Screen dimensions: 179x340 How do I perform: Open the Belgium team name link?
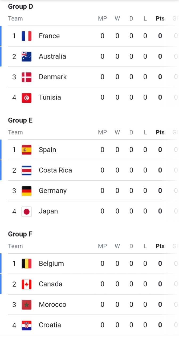(x=51, y=264)
